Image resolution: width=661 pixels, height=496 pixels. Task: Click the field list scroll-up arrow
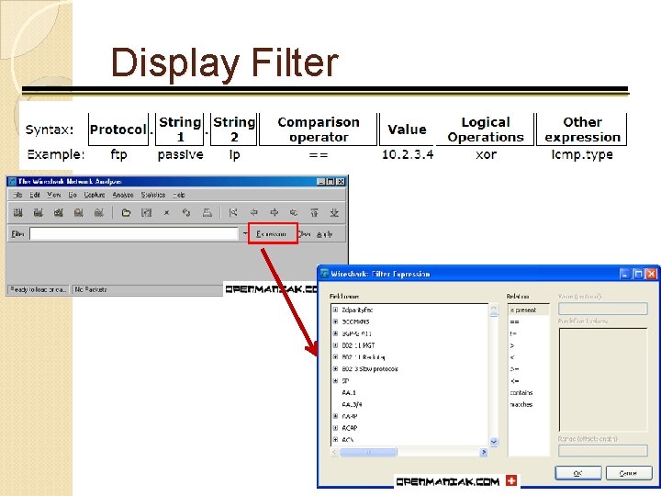(494, 307)
